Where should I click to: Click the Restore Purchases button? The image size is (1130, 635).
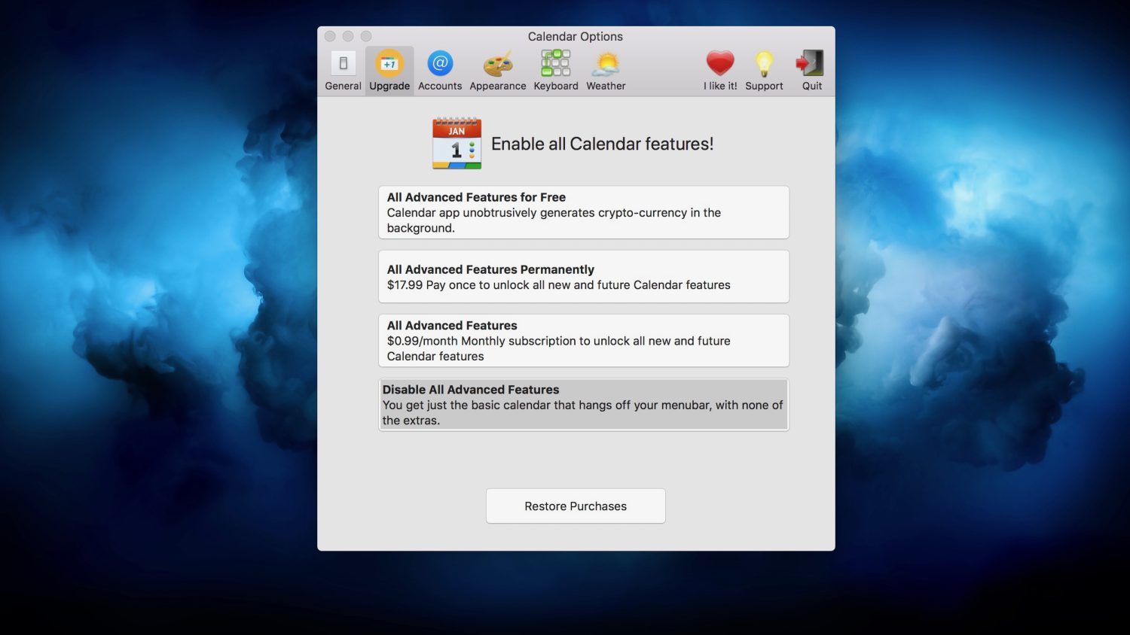coord(576,506)
